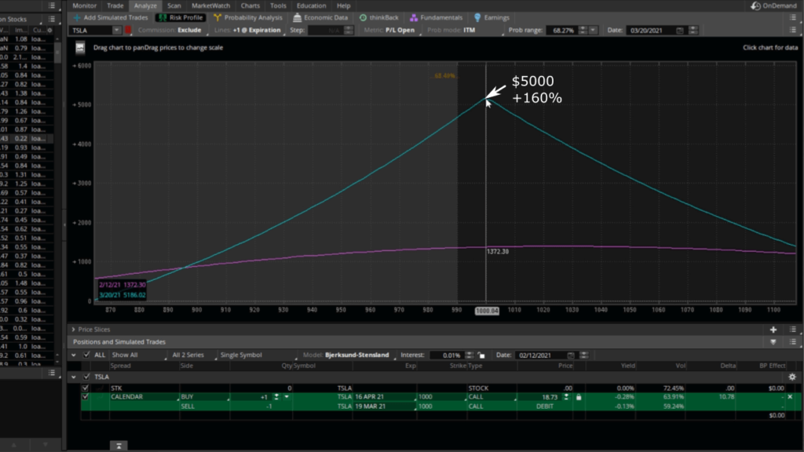Open the Fundamentals tab
804x452 pixels.
437,17
